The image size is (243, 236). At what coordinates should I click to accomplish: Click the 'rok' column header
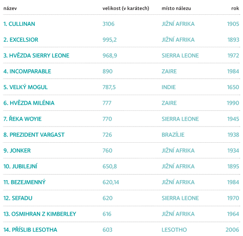[x=235, y=8]
